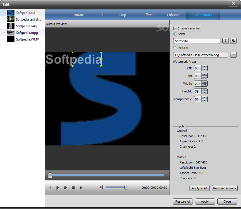
Task: Click the Top value field
Action: (x=198, y=76)
